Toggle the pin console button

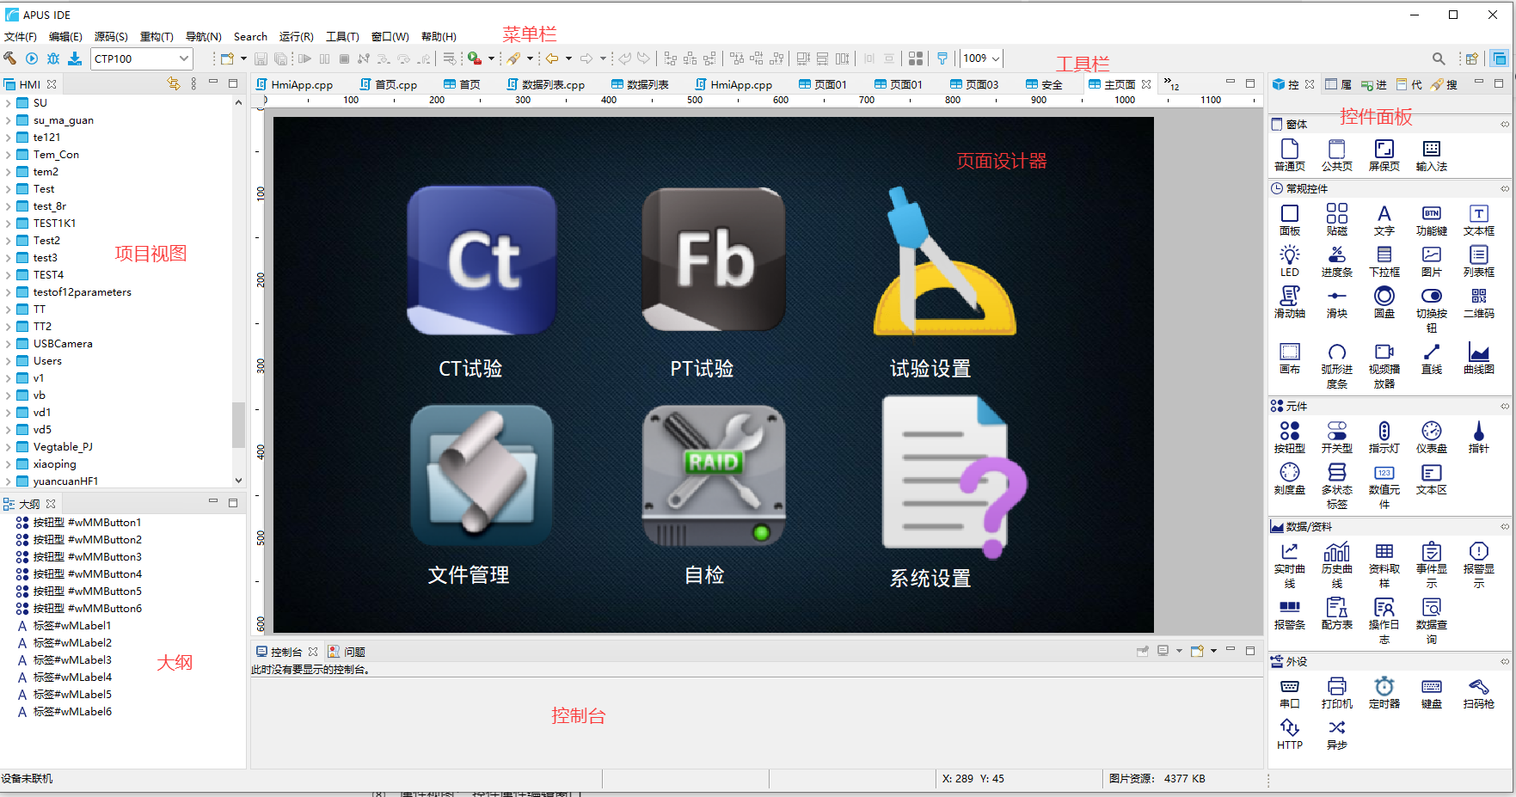(1143, 652)
